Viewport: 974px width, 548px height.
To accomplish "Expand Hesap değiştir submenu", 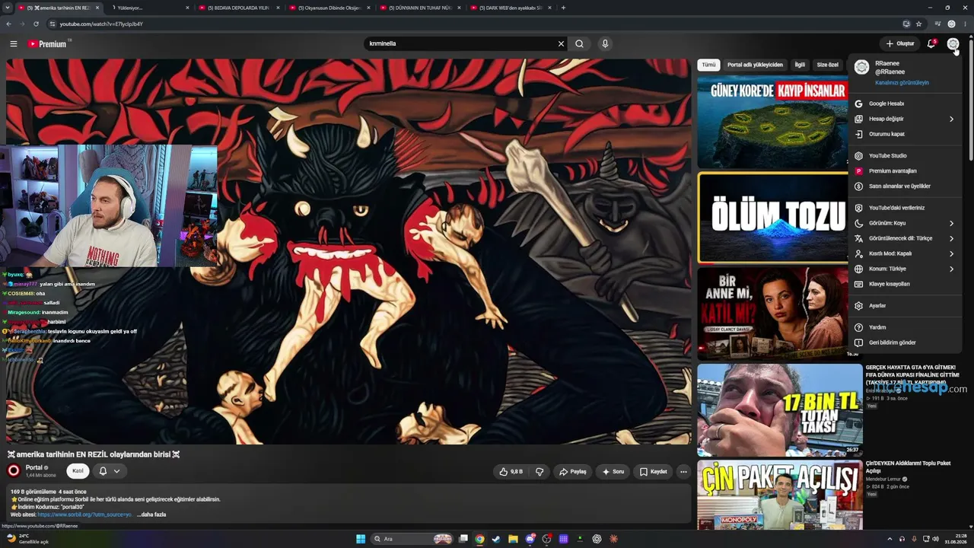I will [x=905, y=119].
